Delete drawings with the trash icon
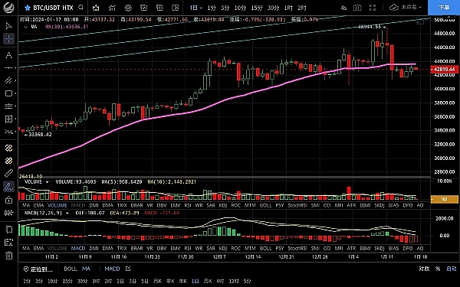Image resolution: width=460 pixels, height=287 pixels. pos(8,255)
